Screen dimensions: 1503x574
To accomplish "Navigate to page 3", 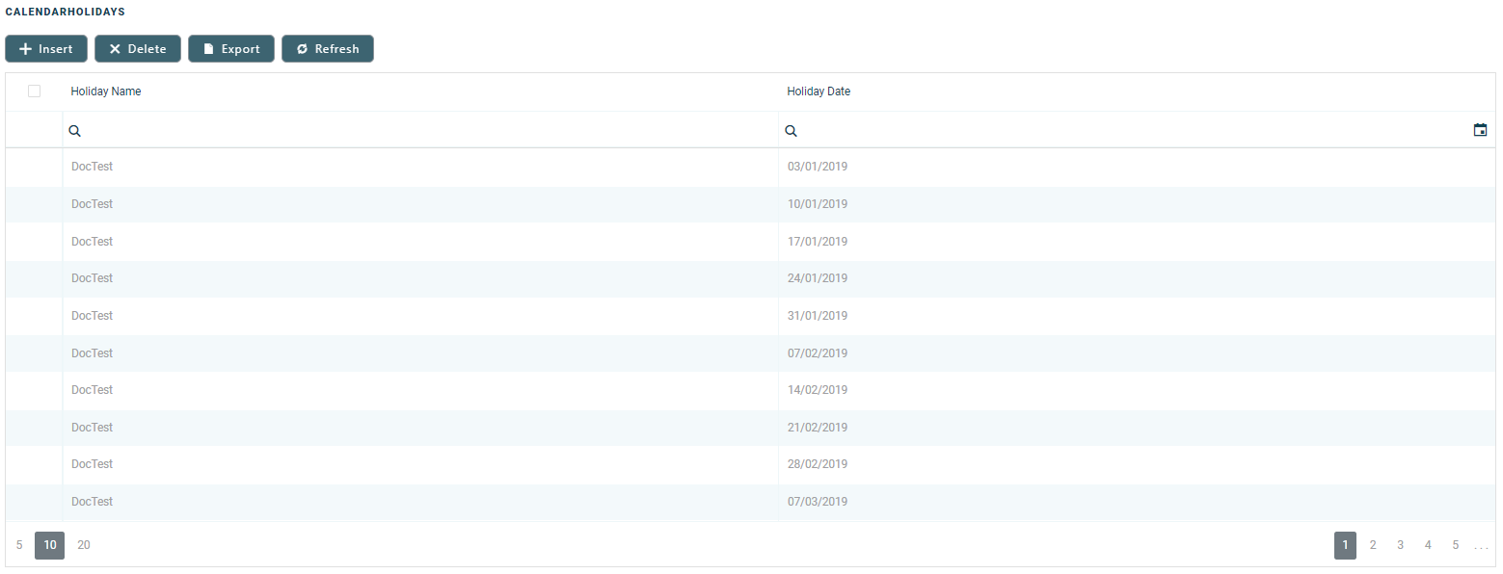I will coord(1400,545).
